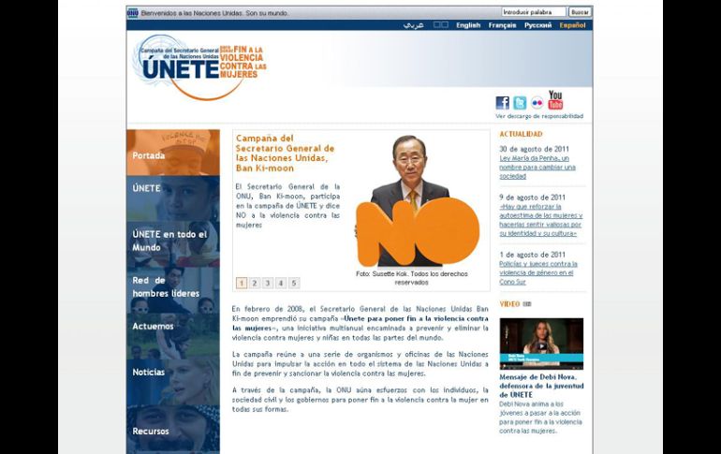Open Noticias in the left sidebar
The height and width of the screenshot is (454, 721).
[149, 372]
